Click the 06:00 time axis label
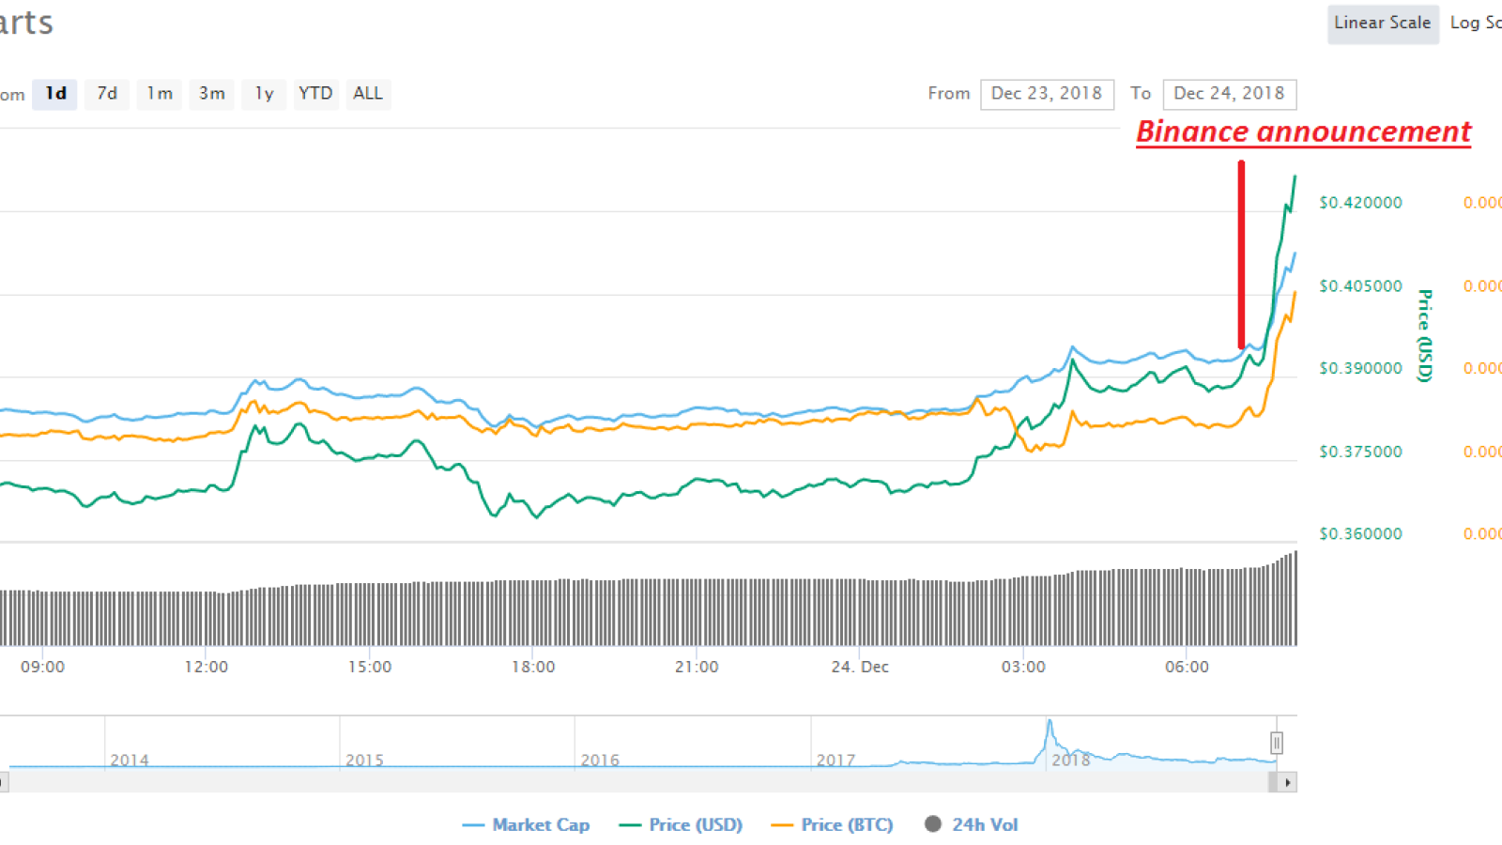Image resolution: width=1502 pixels, height=845 pixels. pos(1187,668)
